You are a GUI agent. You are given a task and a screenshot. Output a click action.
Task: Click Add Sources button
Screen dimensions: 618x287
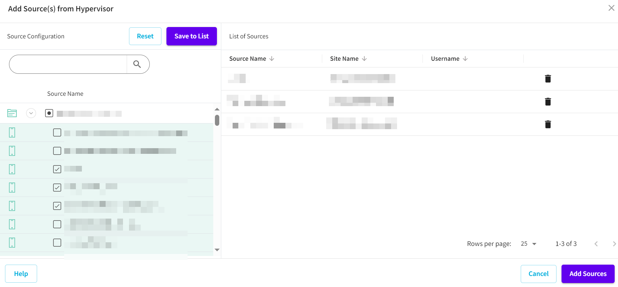pyautogui.click(x=588, y=274)
